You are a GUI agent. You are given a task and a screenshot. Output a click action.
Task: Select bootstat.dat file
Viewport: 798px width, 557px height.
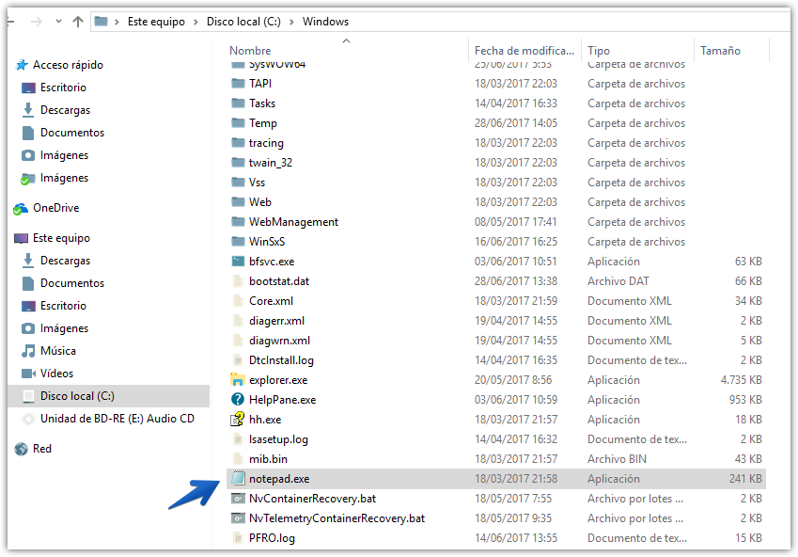pyautogui.click(x=279, y=281)
